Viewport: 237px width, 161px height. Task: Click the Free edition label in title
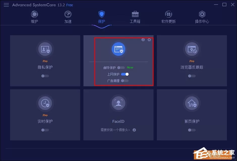click(70, 5)
